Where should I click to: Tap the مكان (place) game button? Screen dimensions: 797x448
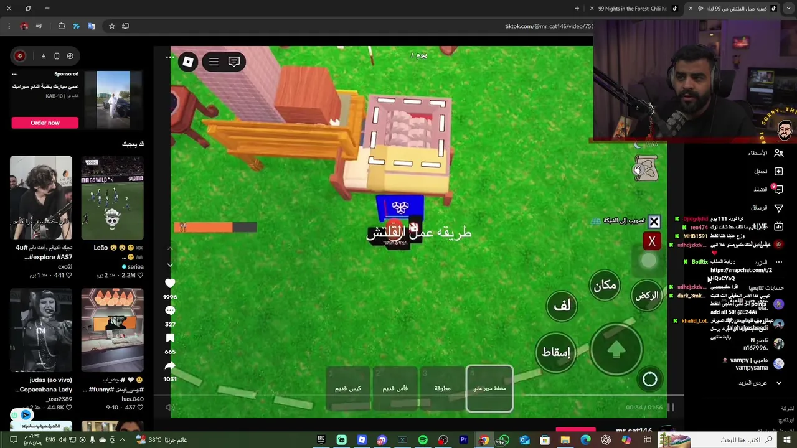pos(605,285)
